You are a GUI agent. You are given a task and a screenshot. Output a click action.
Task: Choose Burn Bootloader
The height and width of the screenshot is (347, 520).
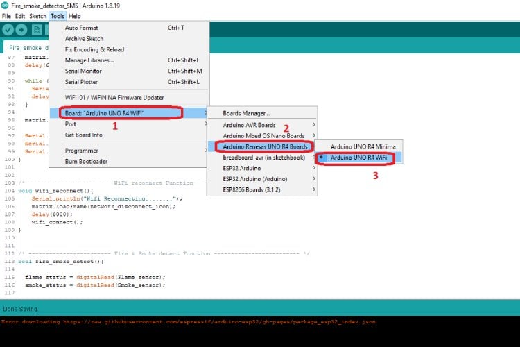click(130, 162)
